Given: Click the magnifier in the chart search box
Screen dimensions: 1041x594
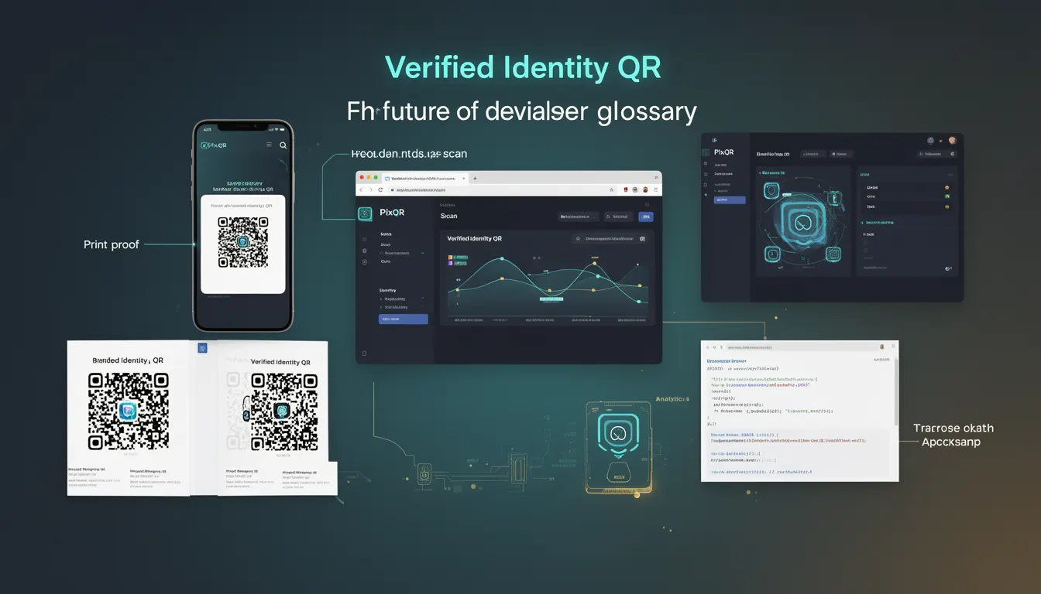Looking at the screenshot, I should pyautogui.click(x=578, y=239).
